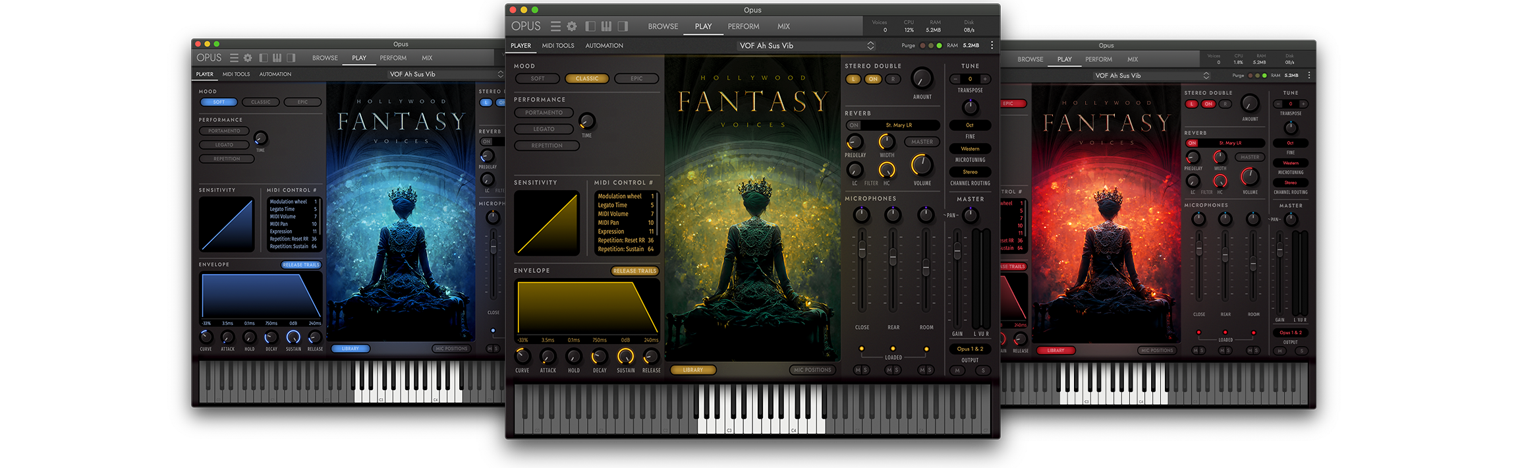This screenshot has height=468, width=1520.
Task: Click reverb WIDTH knob in center window
Action: 887,142
